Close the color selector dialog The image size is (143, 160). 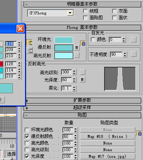click(x=20, y=29)
